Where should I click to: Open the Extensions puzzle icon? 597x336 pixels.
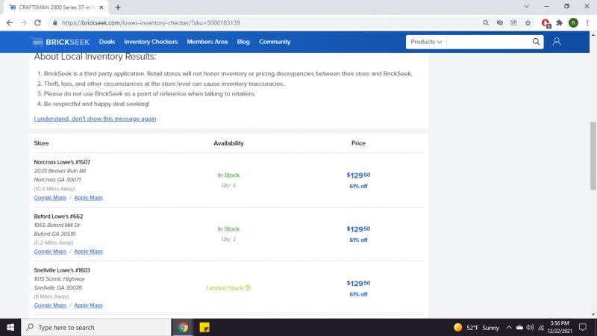coord(559,23)
